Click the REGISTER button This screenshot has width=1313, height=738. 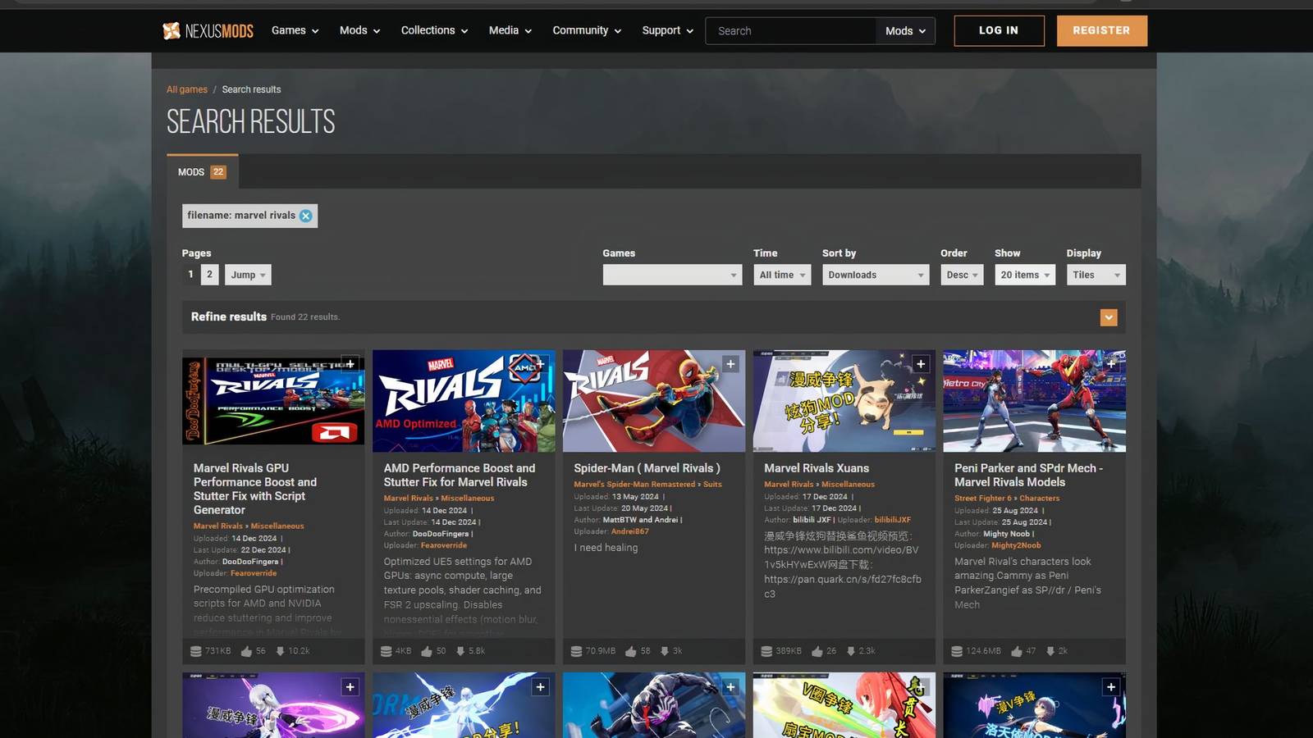pos(1101,30)
